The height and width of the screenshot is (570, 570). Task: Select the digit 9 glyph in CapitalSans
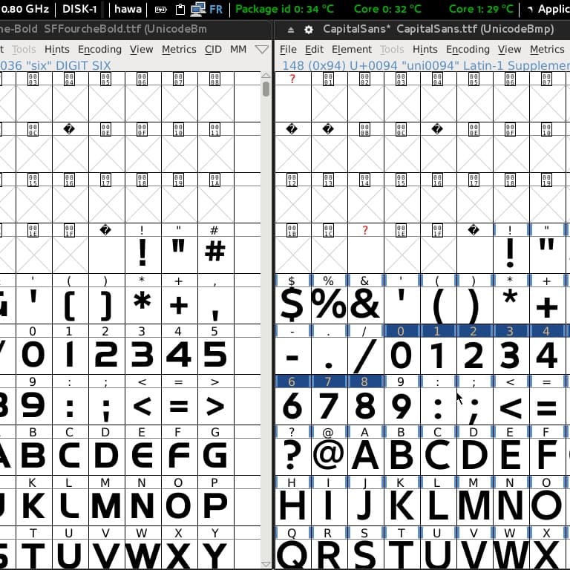[402, 407]
